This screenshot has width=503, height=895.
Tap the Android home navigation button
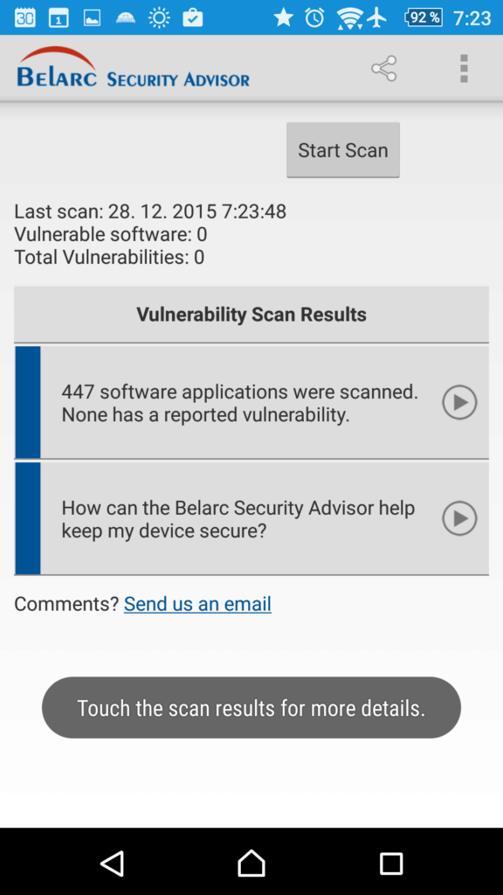(251, 863)
